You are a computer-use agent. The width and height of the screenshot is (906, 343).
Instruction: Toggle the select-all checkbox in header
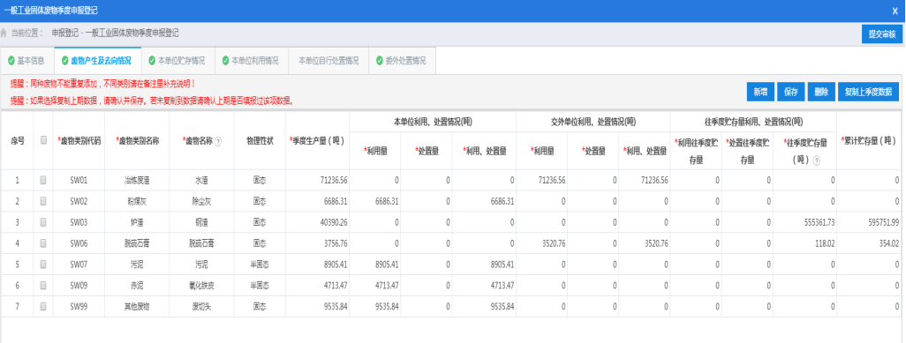43,140
